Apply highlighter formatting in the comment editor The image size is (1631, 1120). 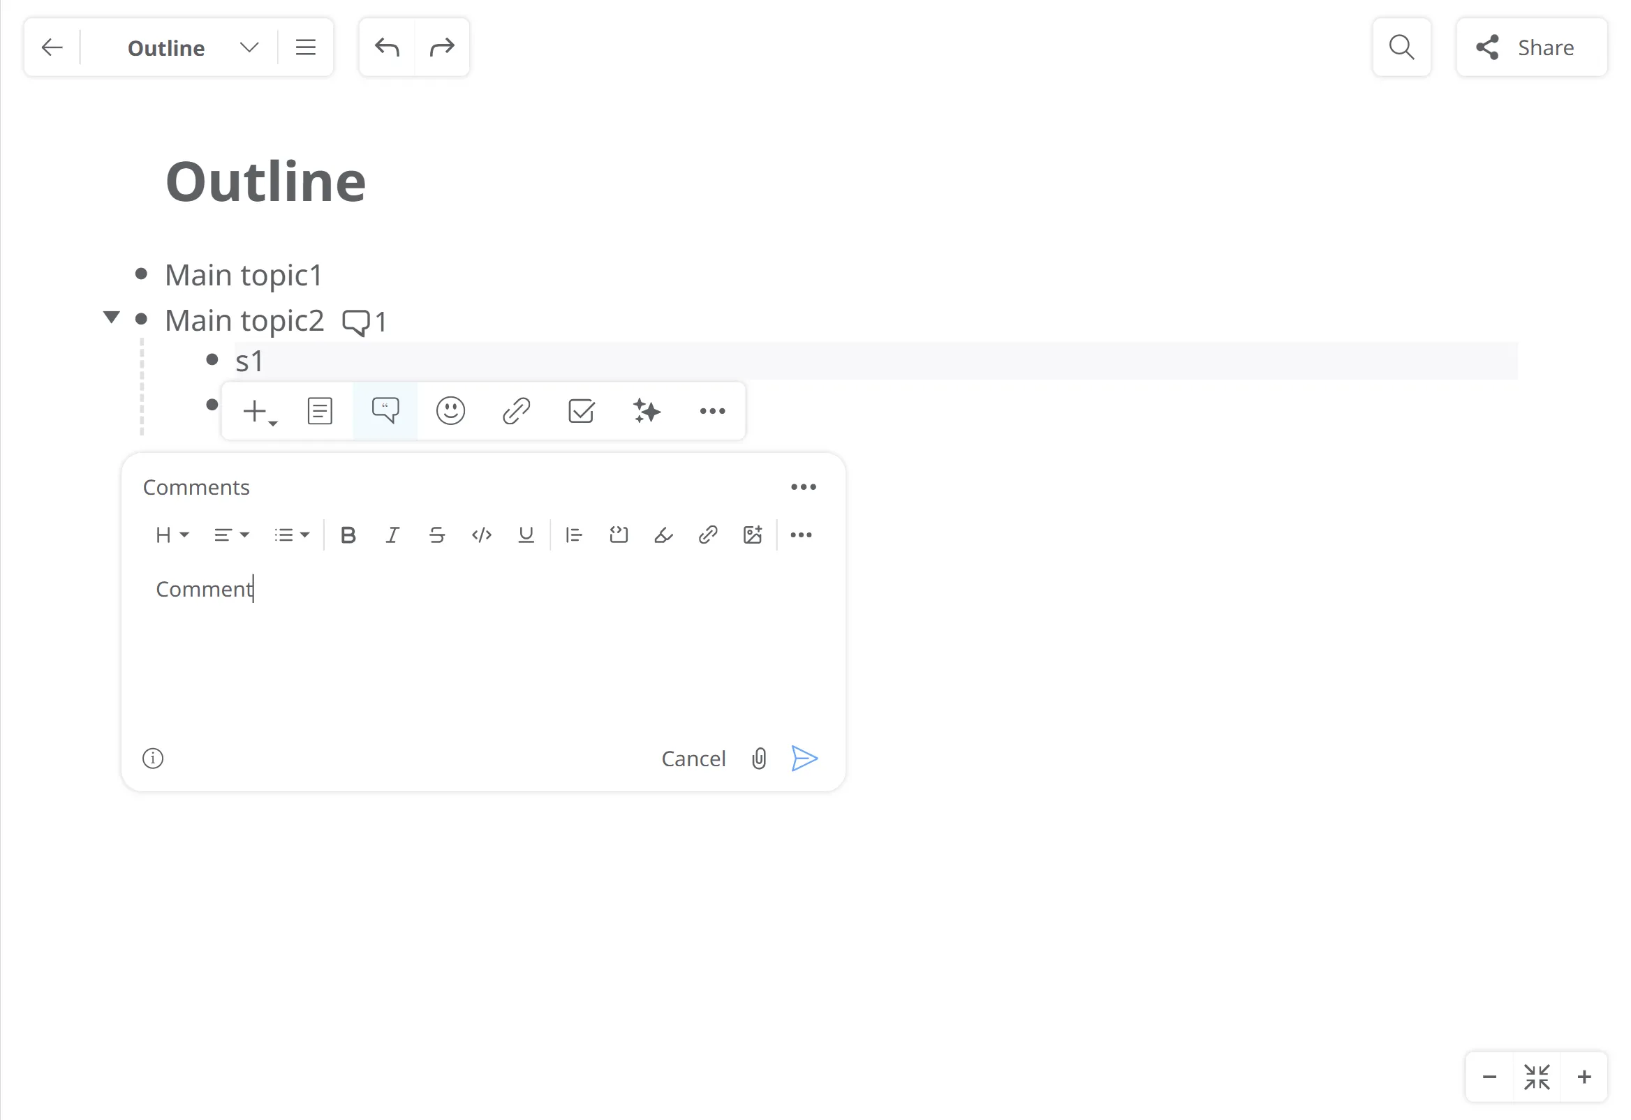point(663,535)
